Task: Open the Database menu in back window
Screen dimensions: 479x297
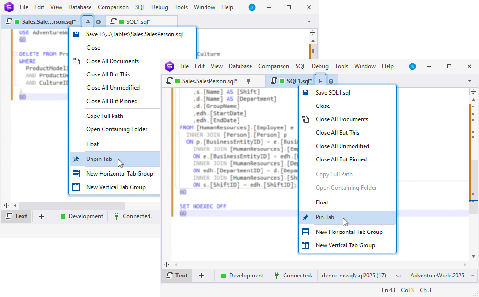Action: point(80,7)
